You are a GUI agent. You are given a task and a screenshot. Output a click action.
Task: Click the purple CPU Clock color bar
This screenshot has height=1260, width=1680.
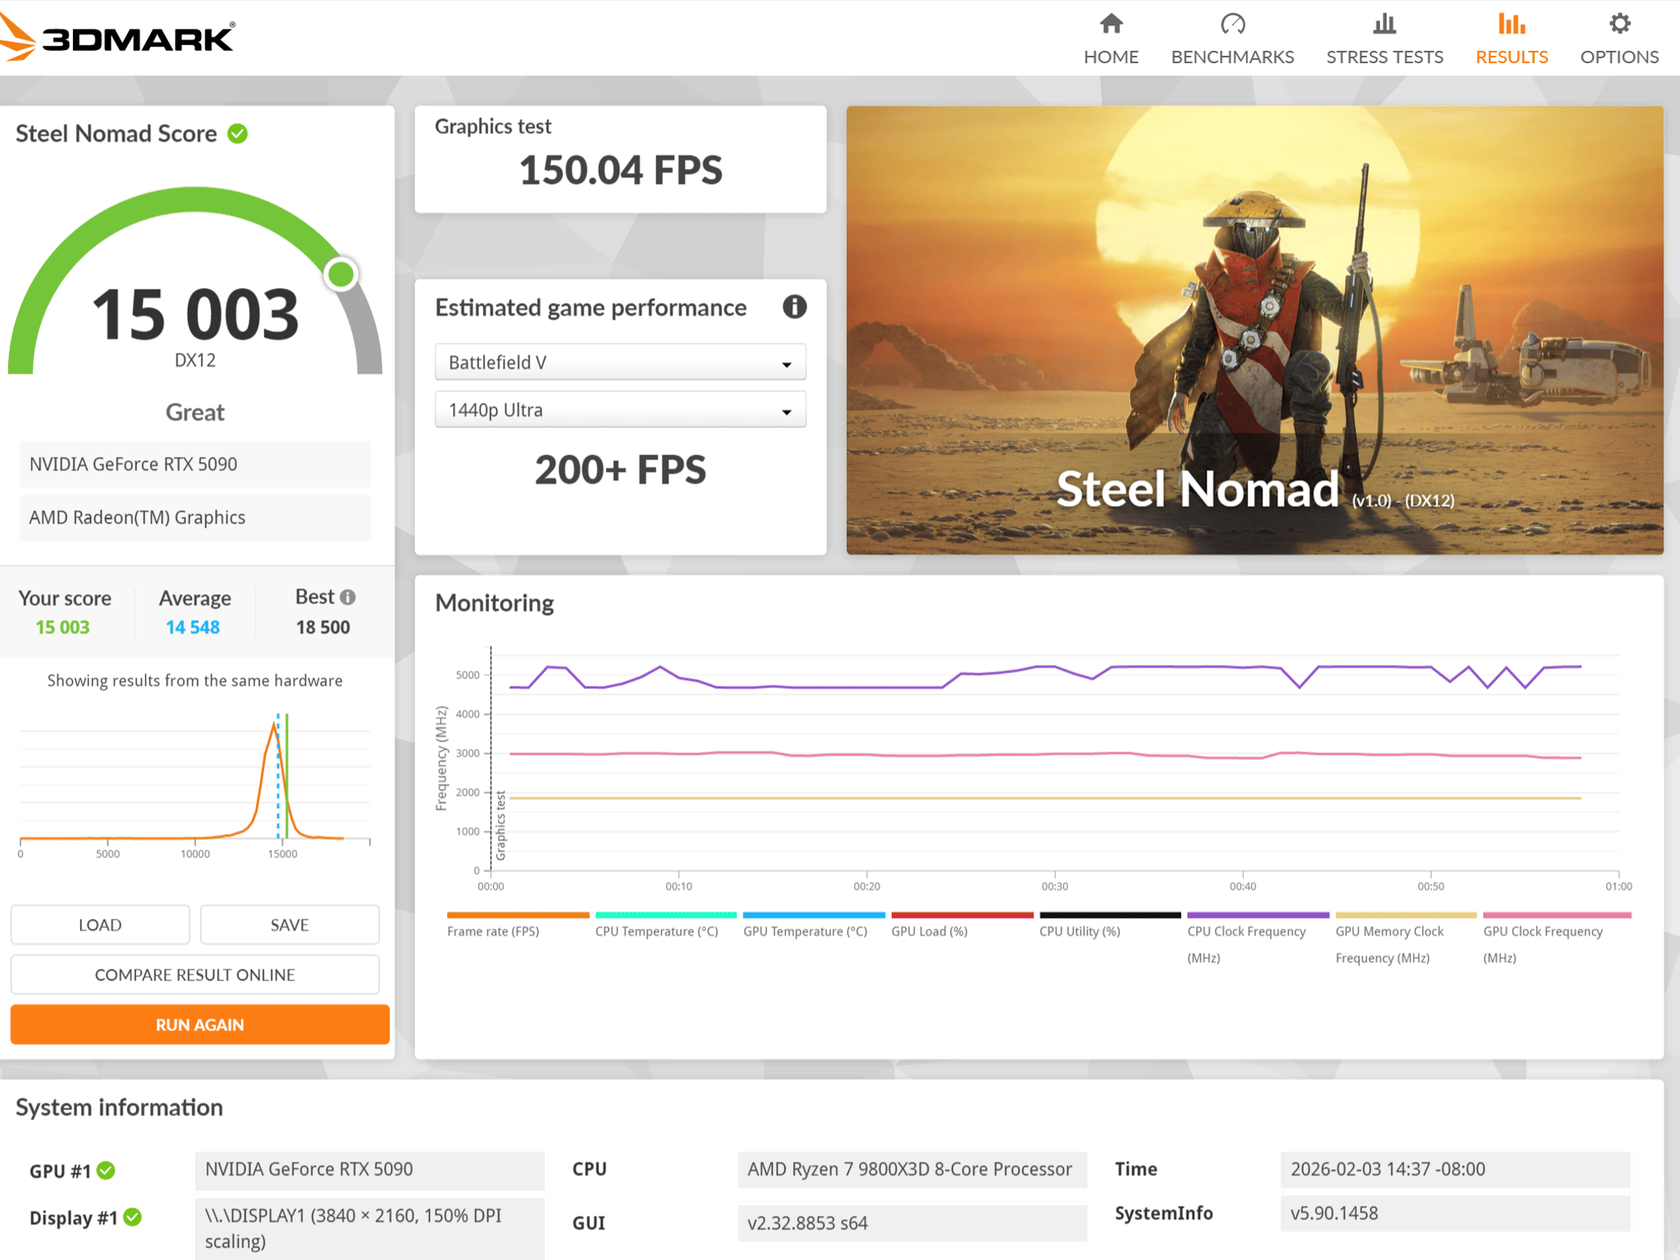1258,915
